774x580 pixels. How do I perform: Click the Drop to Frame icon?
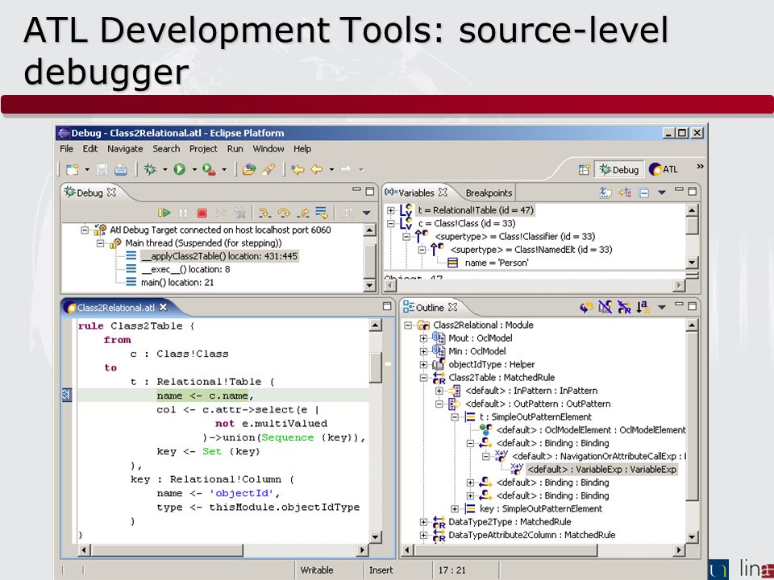322,213
